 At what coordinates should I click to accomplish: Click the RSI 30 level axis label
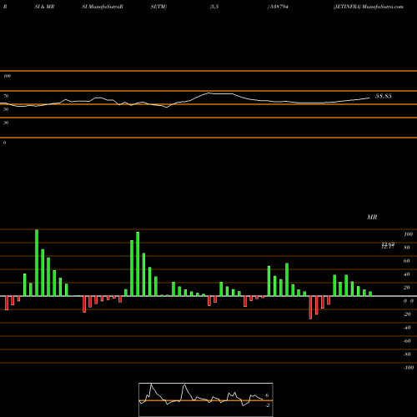click(6, 123)
